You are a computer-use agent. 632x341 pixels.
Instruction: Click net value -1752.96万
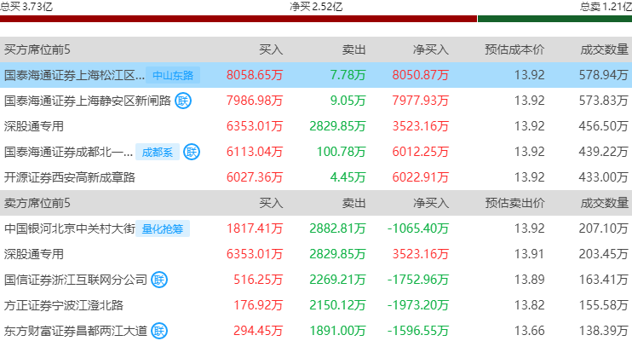pos(418,280)
